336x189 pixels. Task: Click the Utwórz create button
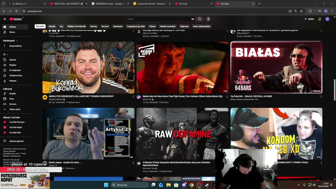[x=309, y=19]
